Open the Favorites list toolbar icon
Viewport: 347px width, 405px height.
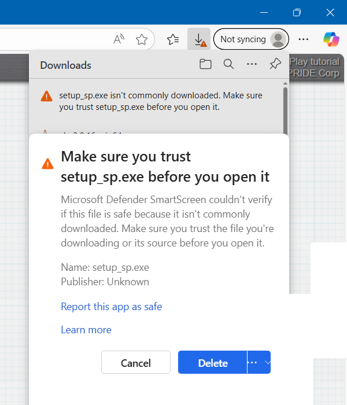click(172, 39)
